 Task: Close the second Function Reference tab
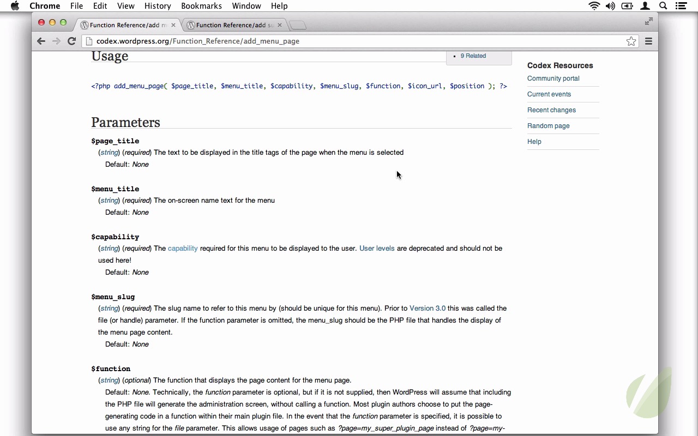(x=280, y=25)
